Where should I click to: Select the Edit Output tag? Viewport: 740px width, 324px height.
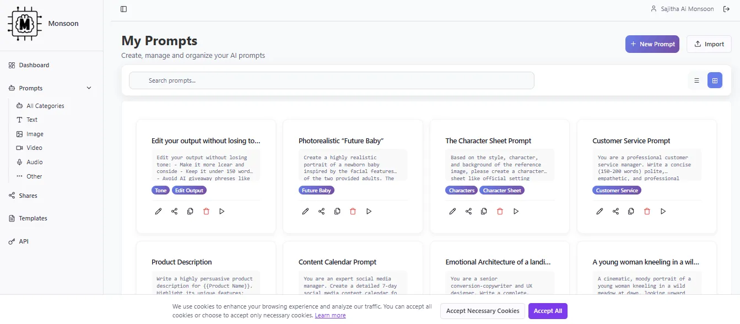189,191
